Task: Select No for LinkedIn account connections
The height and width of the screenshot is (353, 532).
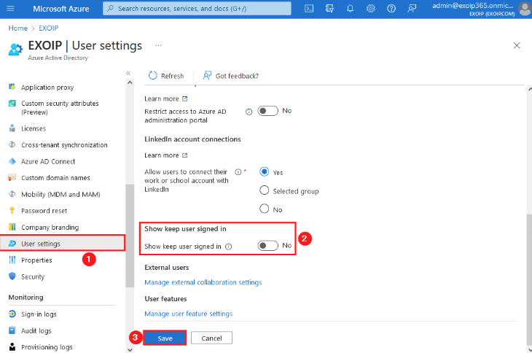Action: (x=265, y=209)
